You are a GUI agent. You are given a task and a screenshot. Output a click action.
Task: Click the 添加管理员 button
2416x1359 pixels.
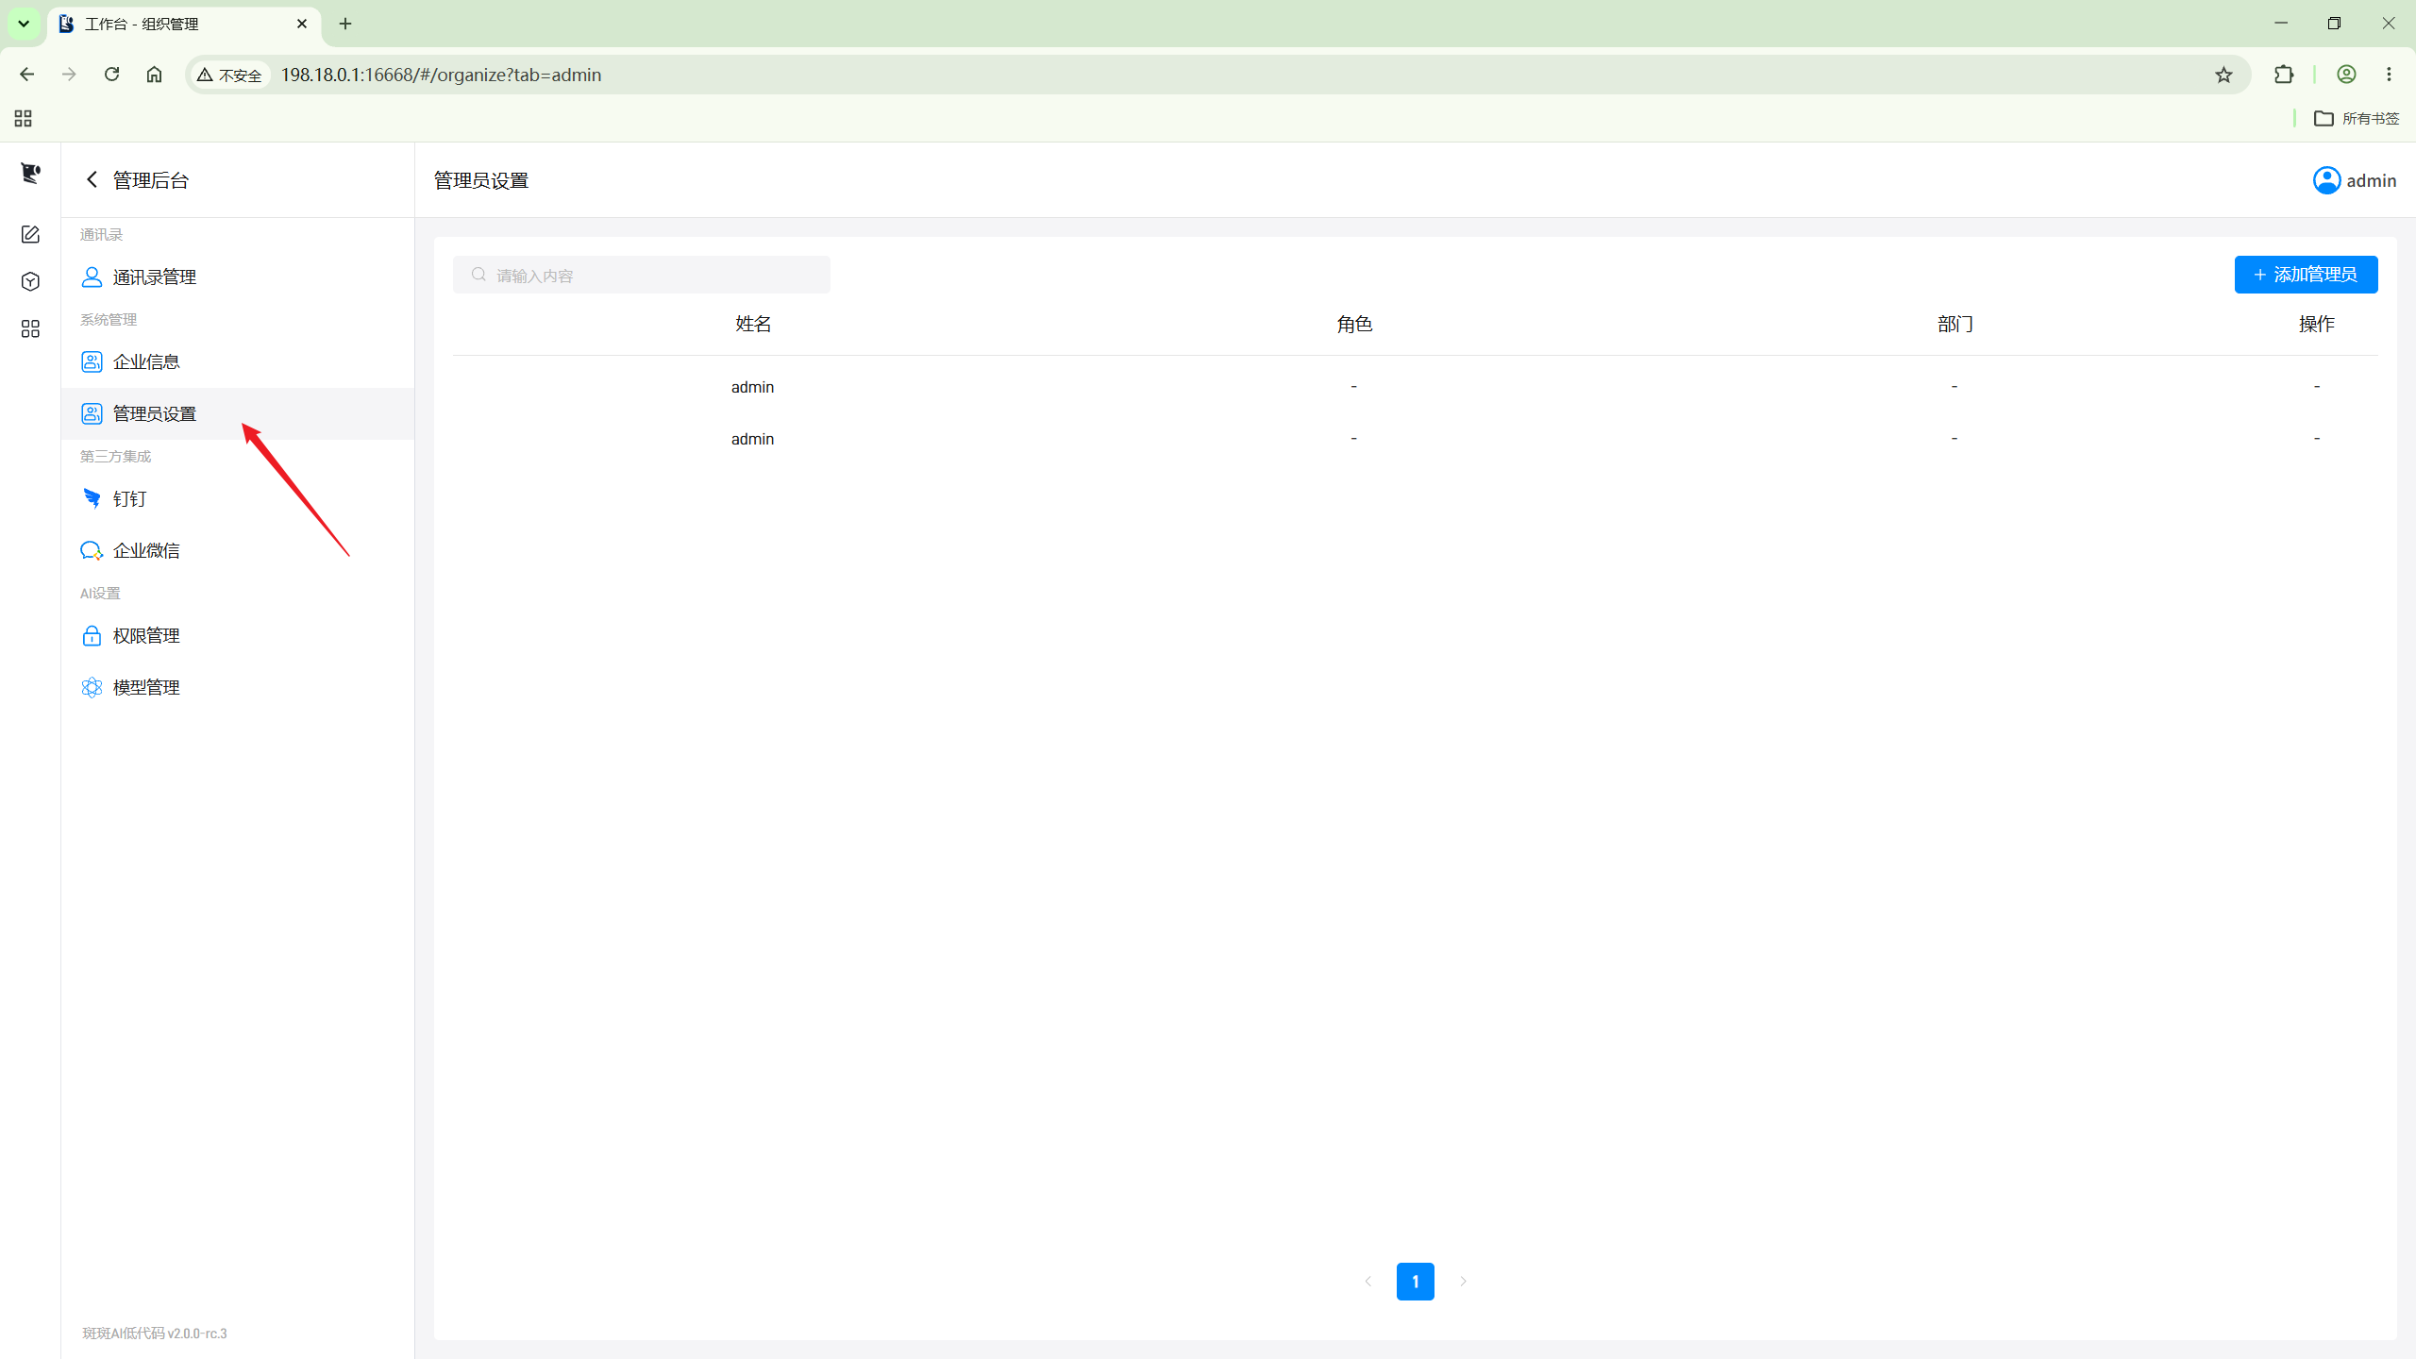[2306, 275]
